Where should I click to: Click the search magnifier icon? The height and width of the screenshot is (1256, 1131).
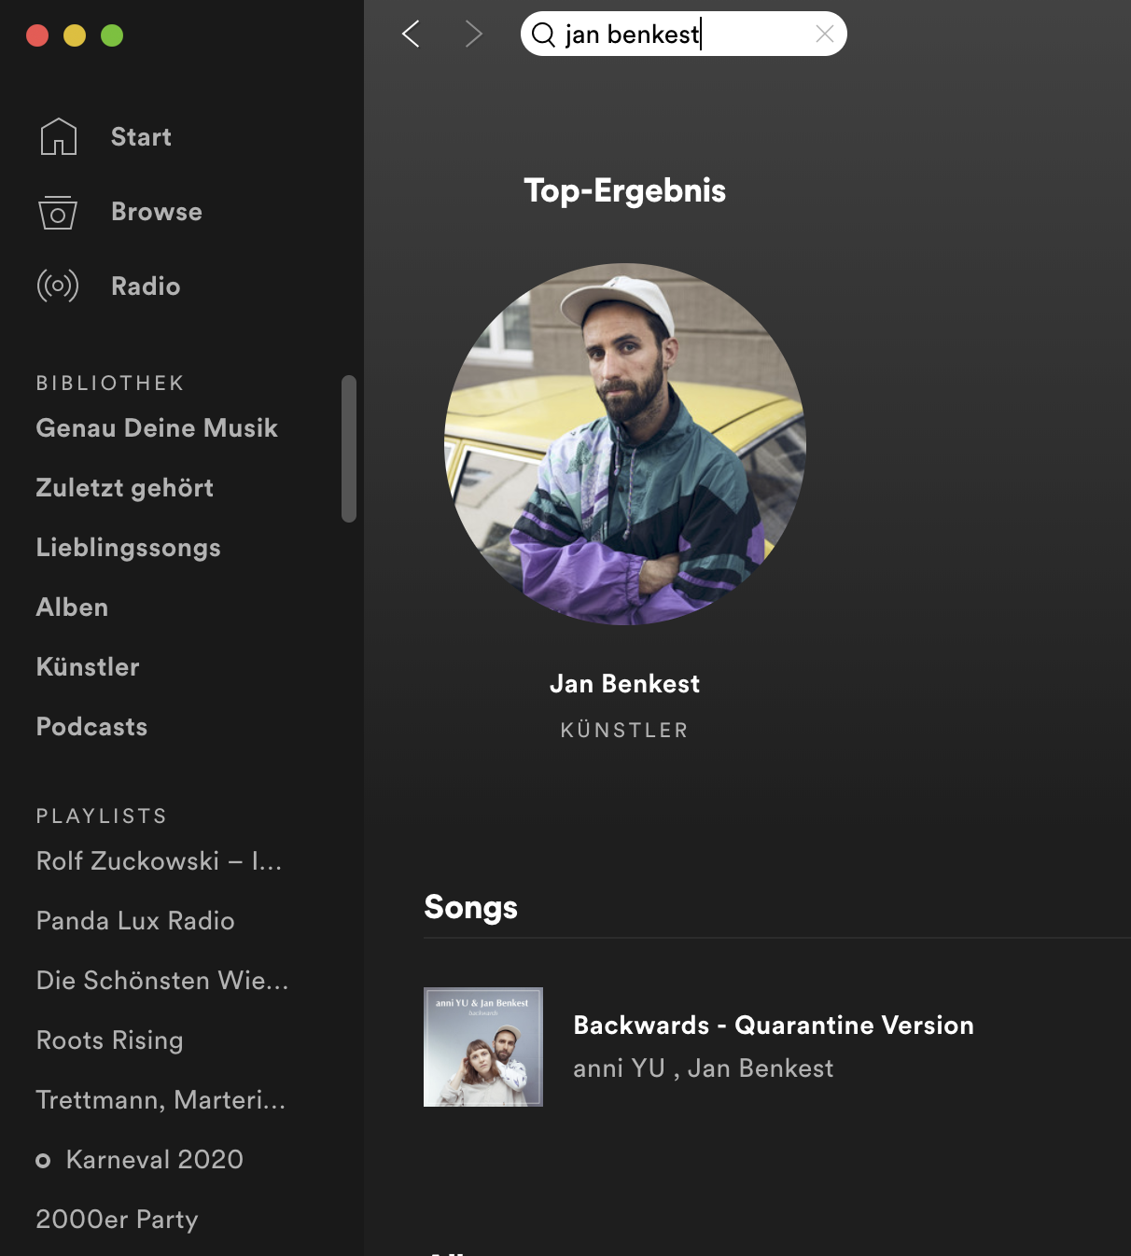[x=543, y=35]
